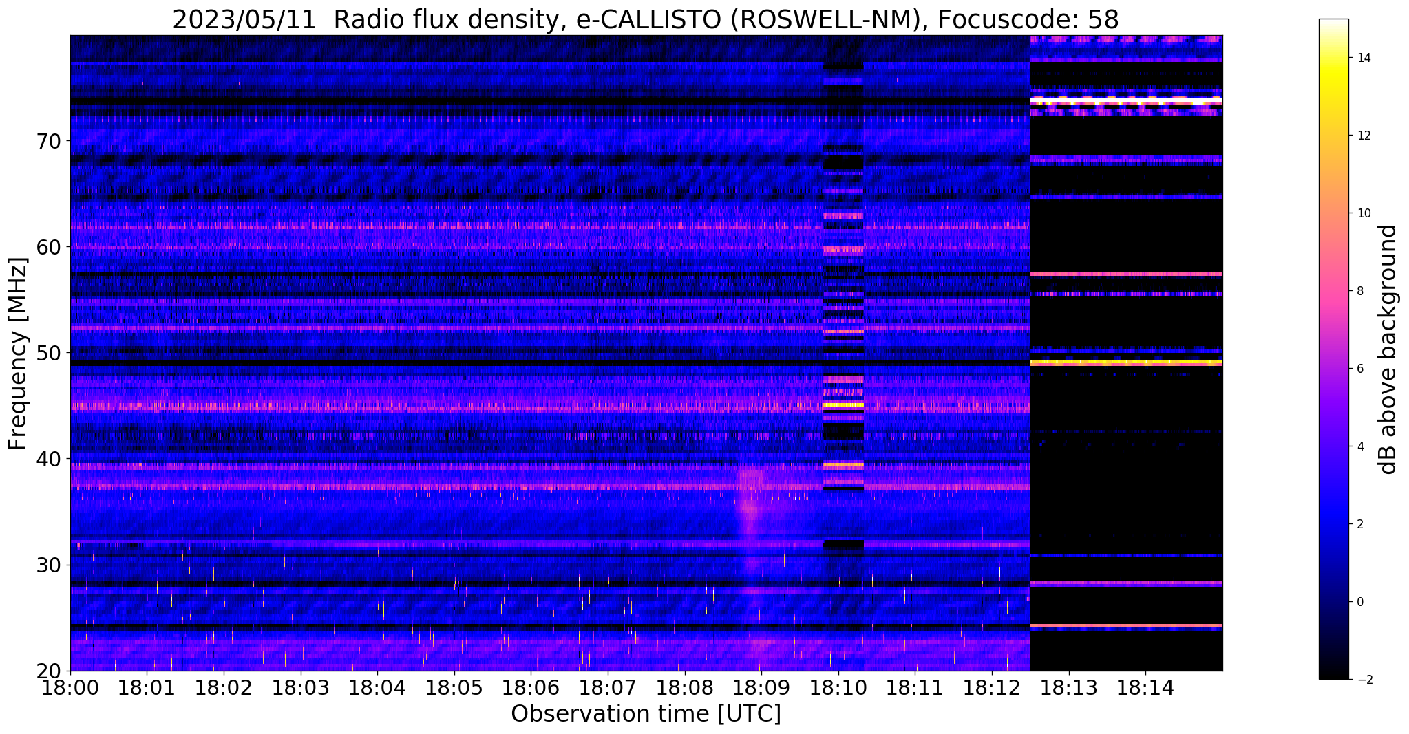This screenshot has height=734, width=1409.
Task: Click the 18:07 time tick label
Action: coord(608,687)
